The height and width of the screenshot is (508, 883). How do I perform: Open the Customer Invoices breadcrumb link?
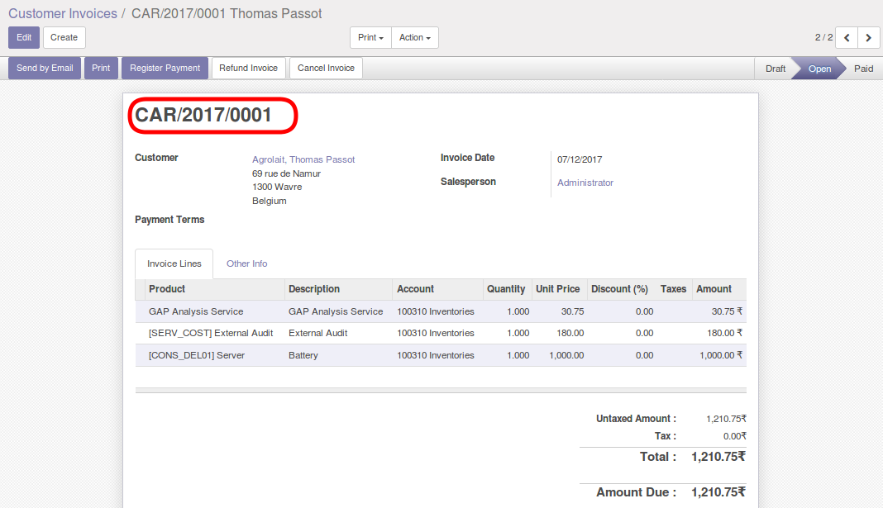(x=63, y=14)
